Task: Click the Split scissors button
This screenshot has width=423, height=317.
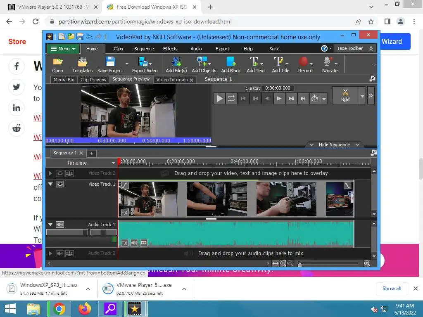Action: click(x=345, y=95)
